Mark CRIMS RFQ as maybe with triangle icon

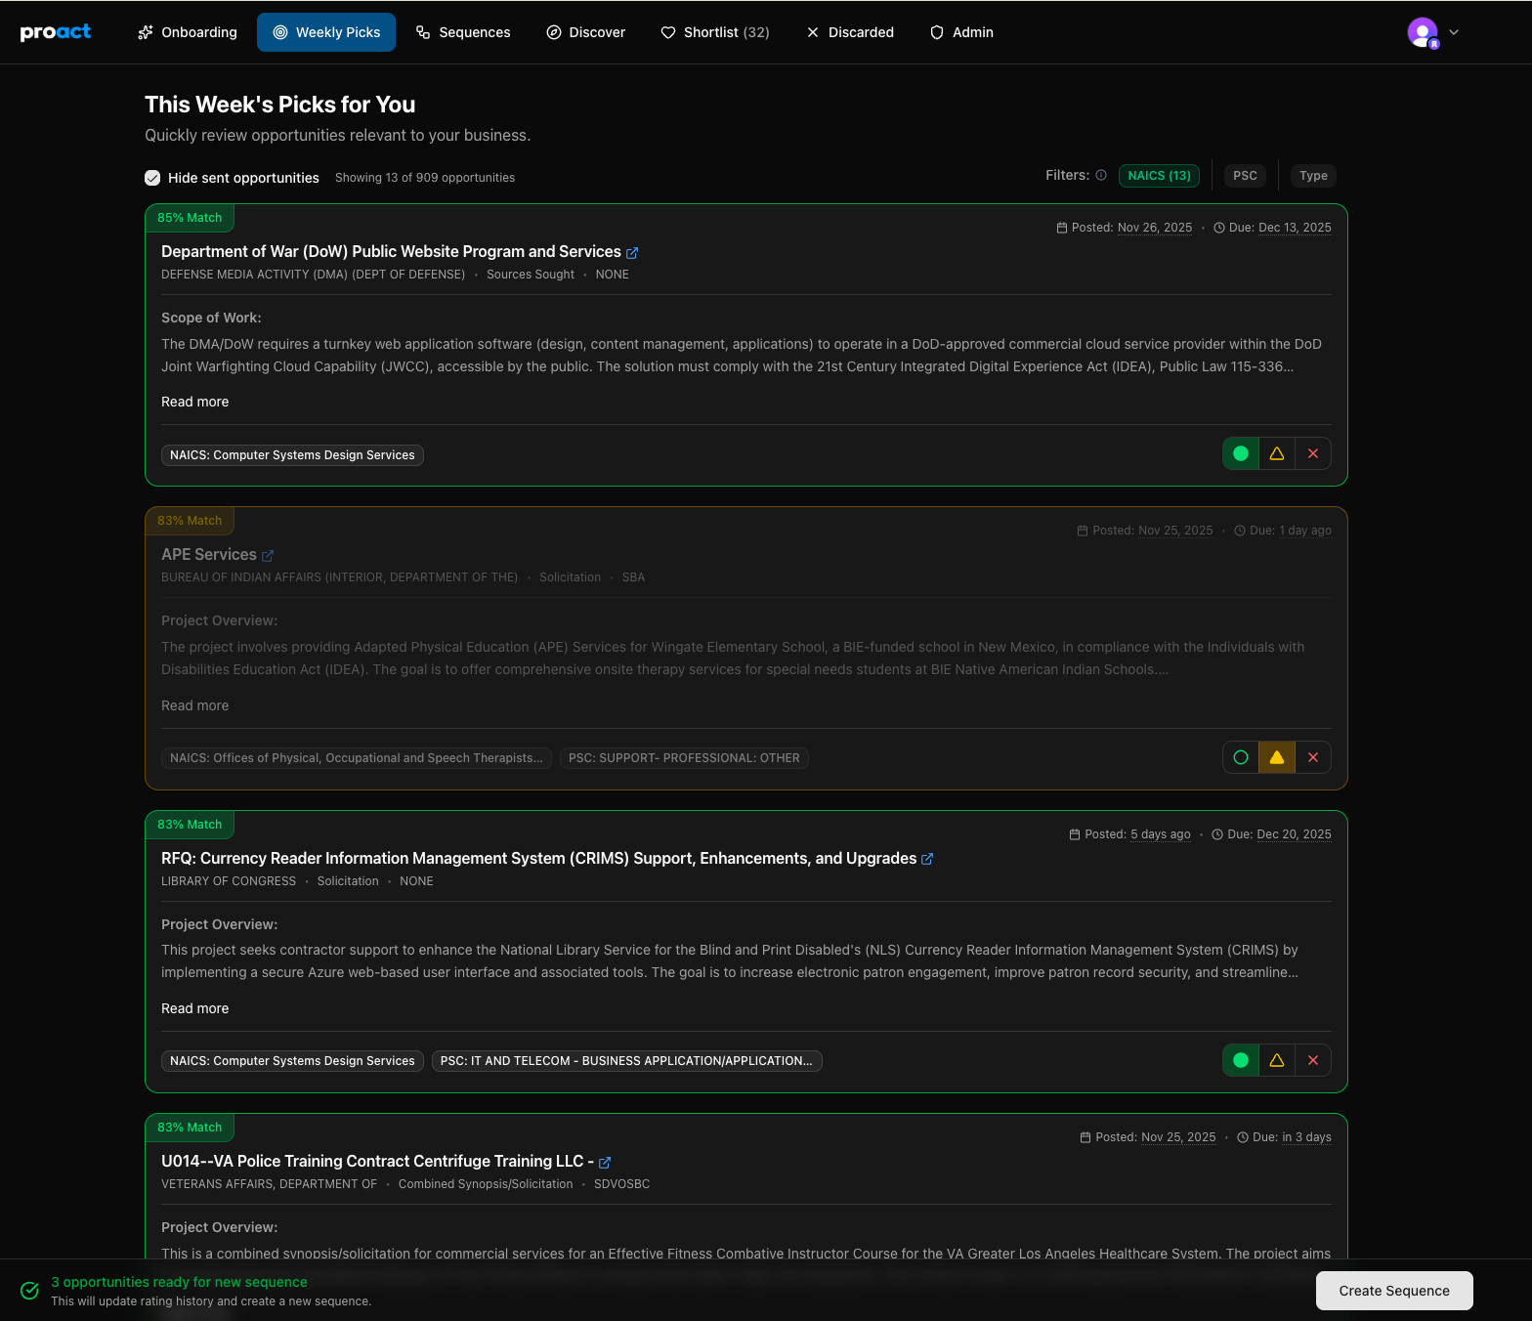[x=1277, y=1060]
